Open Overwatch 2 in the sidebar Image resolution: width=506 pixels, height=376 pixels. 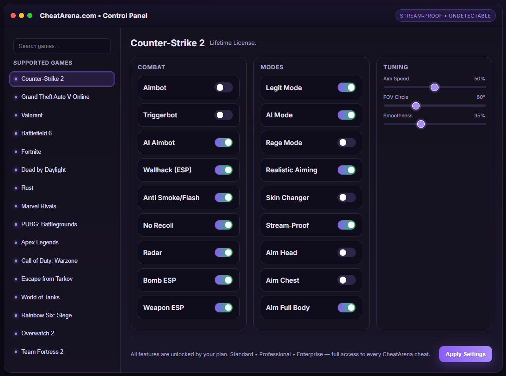[x=62, y=333]
